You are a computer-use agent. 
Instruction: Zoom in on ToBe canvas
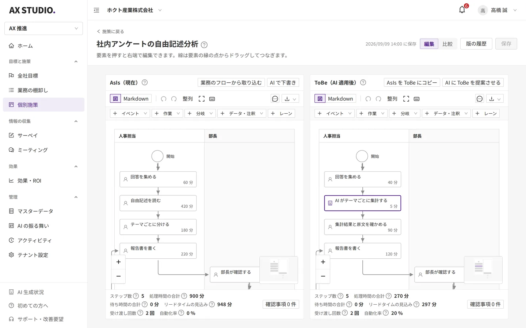pyautogui.click(x=323, y=262)
